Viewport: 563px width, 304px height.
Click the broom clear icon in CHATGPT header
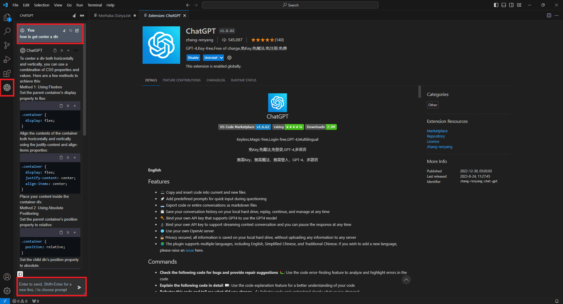[74, 16]
